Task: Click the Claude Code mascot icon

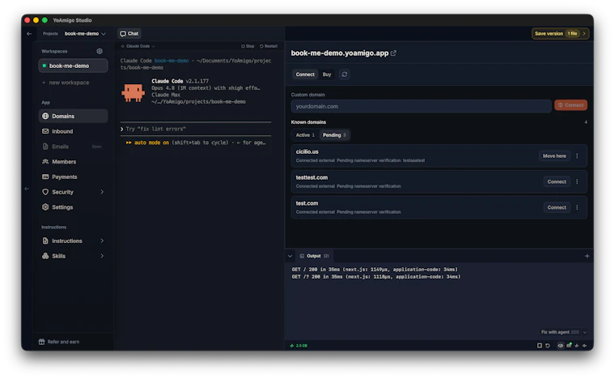Action: 133,93
